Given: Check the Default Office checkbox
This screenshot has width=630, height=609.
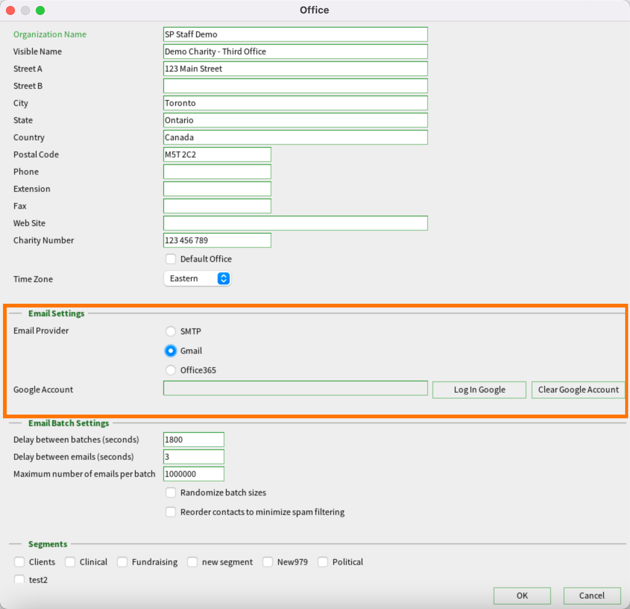Looking at the screenshot, I should click(171, 259).
